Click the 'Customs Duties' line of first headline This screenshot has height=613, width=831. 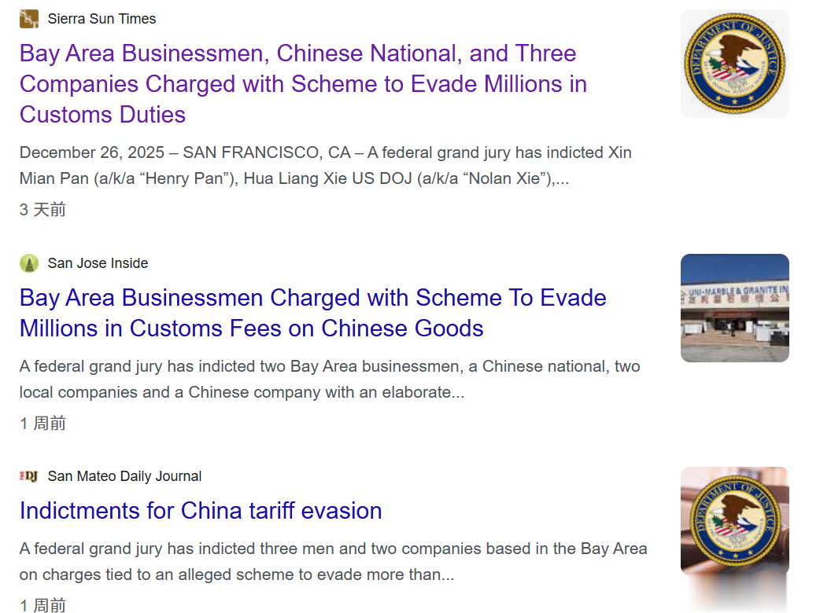tap(103, 114)
